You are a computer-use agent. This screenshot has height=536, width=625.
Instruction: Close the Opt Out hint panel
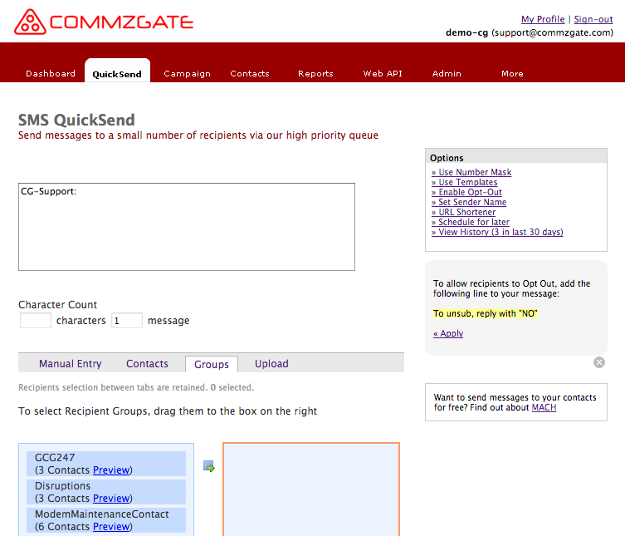(598, 362)
